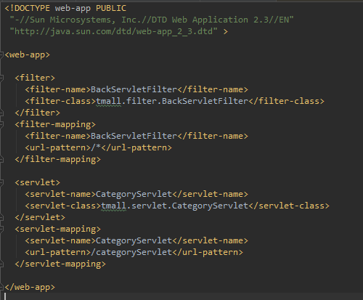Click the closing </web-app> tag
This screenshot has width=363, height=300.
click(30, 288)
